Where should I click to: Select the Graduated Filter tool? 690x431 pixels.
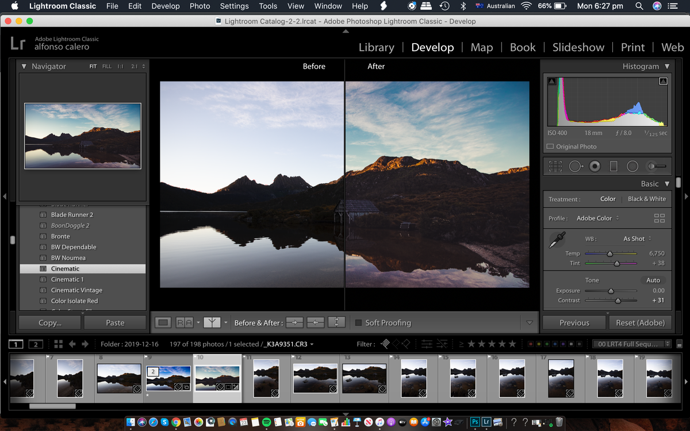coord(614,166)
